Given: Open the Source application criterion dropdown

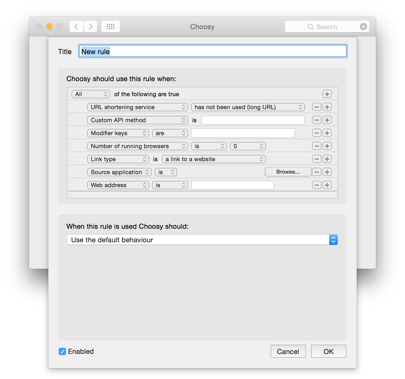Looking at the screenshot, I should (119, 172).
